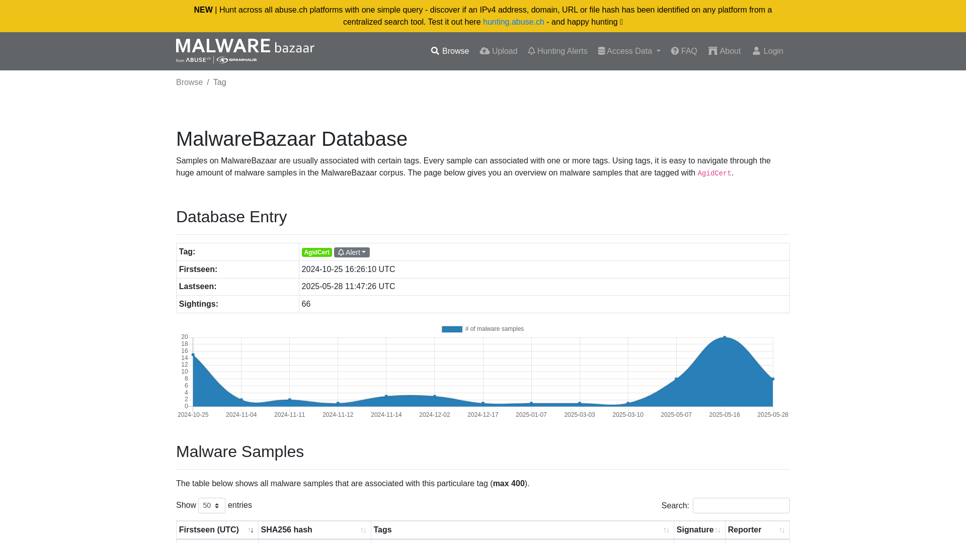Click the Firstseen value 2024-10-25 16:26:10 UTC

pyautogui.click(x=348, y=269)
